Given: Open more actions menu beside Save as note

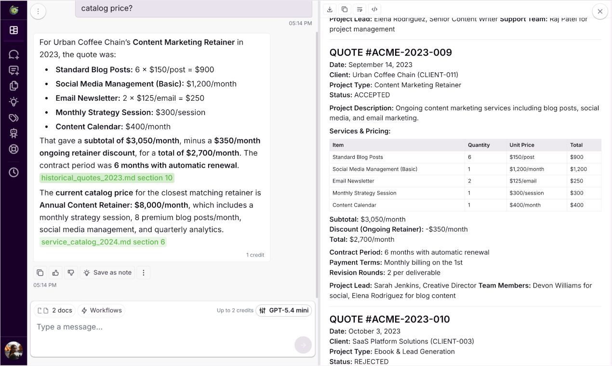Looking at the screenshot, I should [144, 273].
